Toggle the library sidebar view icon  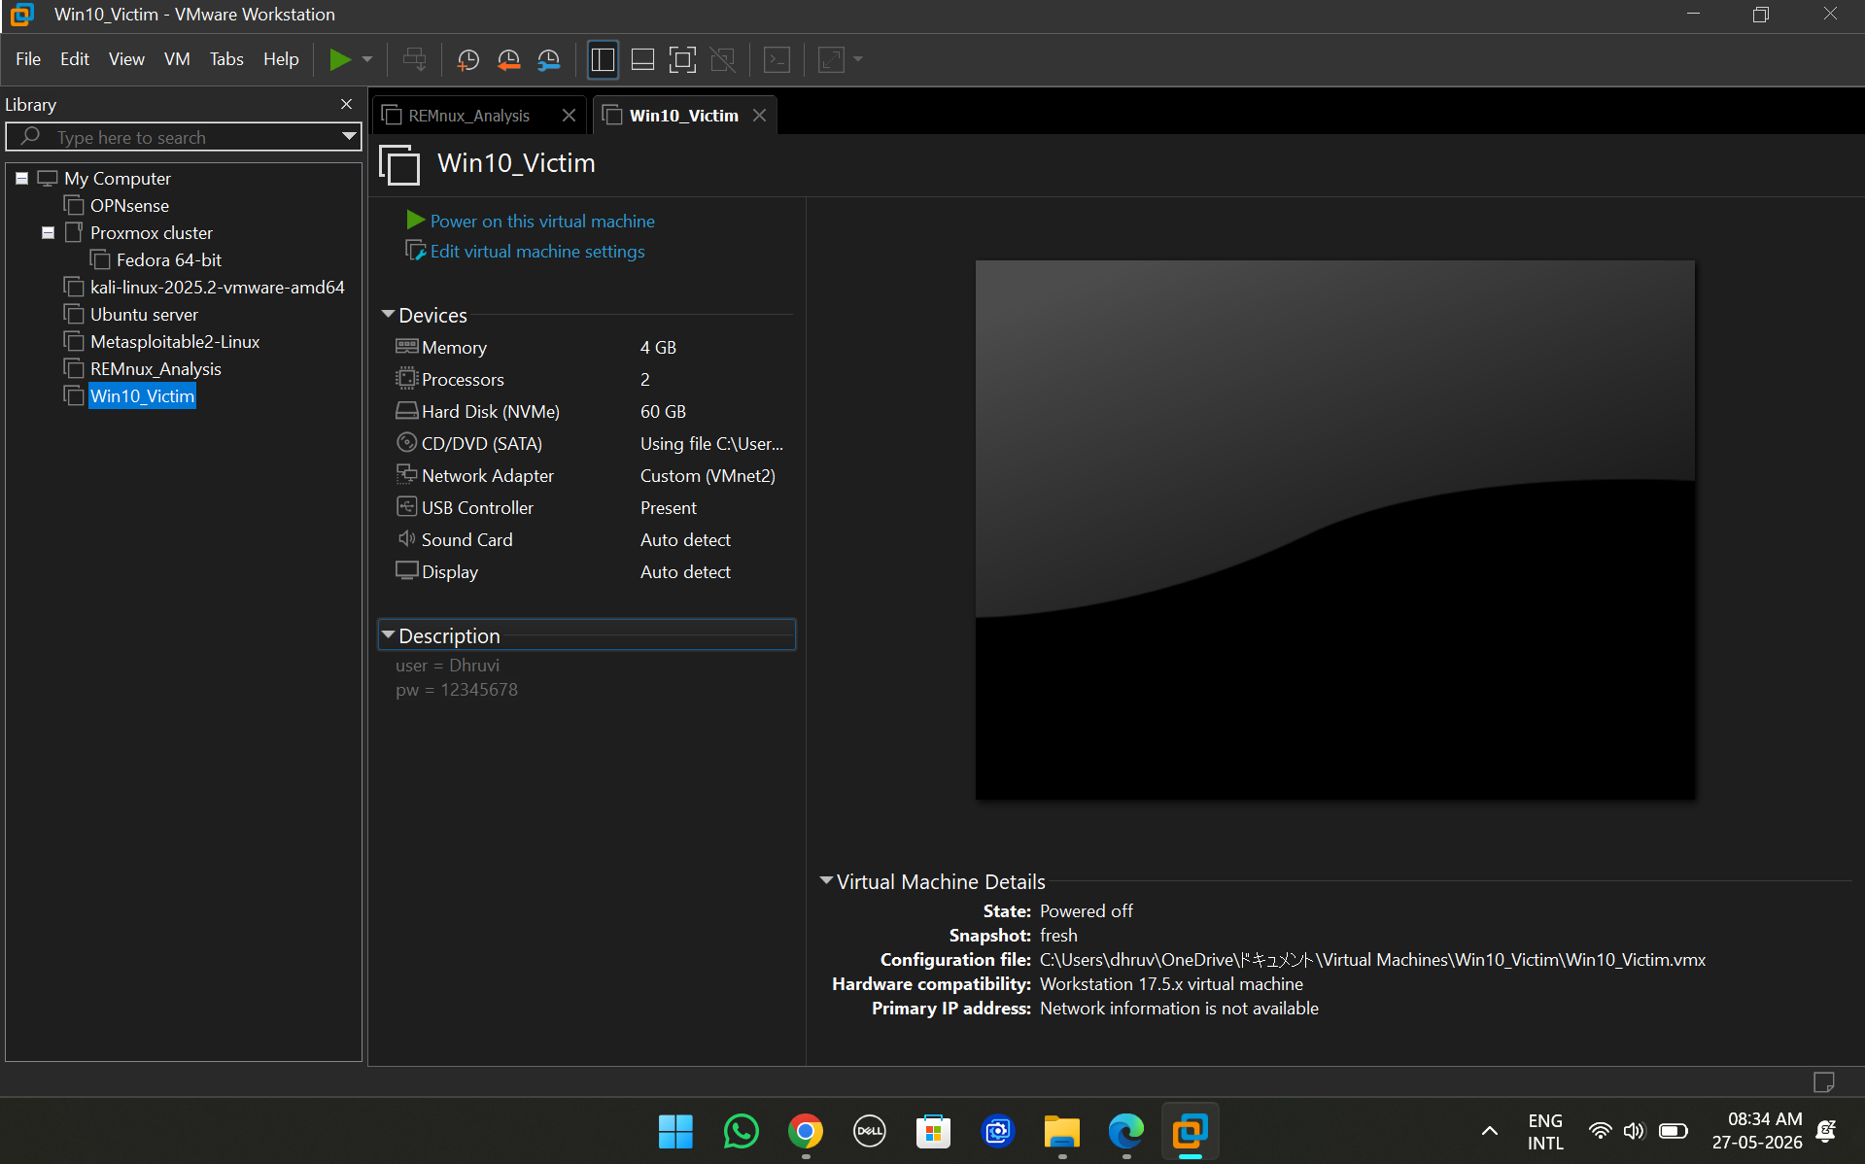603,59
